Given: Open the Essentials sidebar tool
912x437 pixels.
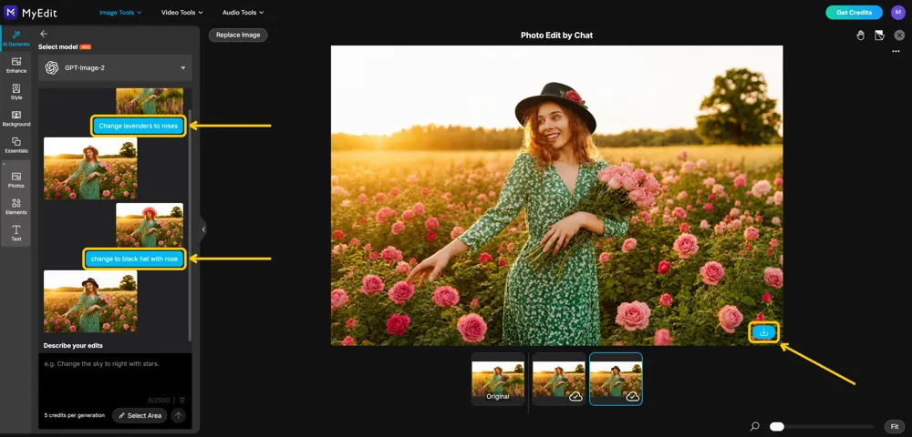Looking at the screenshot, I should 16,145.
